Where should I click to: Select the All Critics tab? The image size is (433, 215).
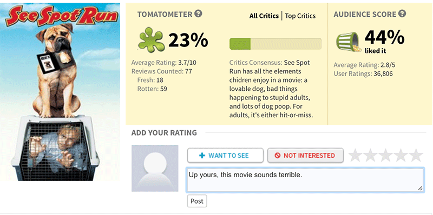[x=264, y=16]
